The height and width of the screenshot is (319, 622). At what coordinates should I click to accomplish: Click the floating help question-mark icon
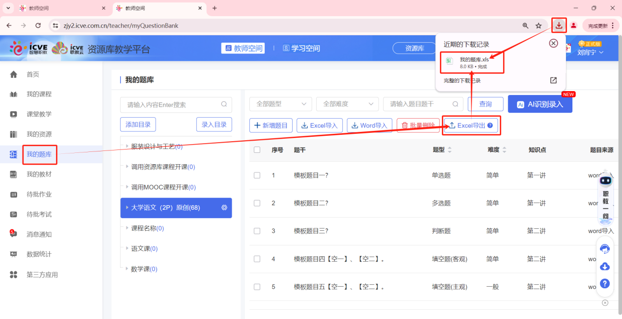click(x=605, y=283)
